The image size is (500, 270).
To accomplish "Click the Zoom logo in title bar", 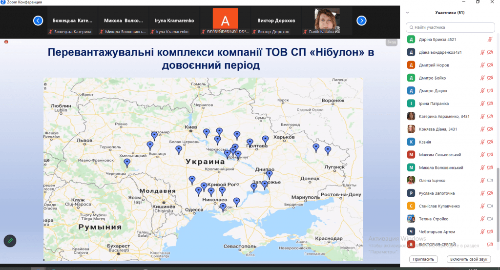I will pos(3,2).
